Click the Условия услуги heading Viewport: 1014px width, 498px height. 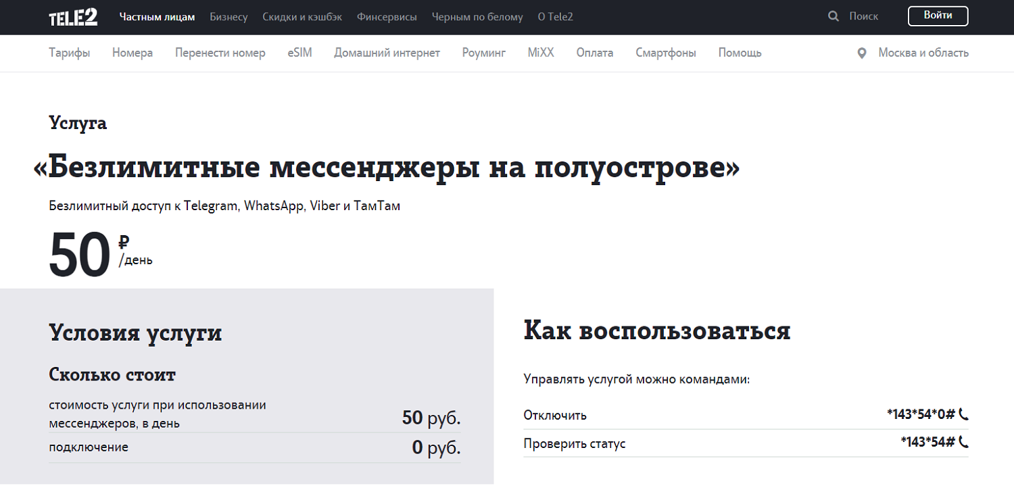click(135, 333)
